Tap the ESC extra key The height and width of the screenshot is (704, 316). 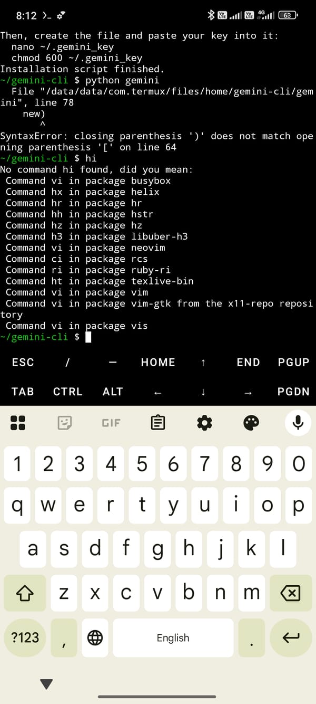(23, 363)
